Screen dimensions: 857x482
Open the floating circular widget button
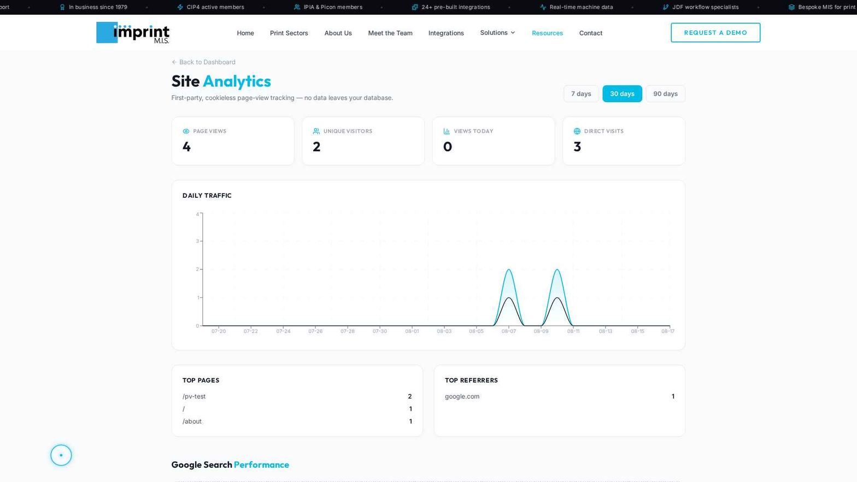tap(61, 455)
